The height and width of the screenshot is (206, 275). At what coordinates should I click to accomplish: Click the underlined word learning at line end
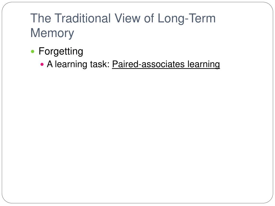[x=204, y=64]
